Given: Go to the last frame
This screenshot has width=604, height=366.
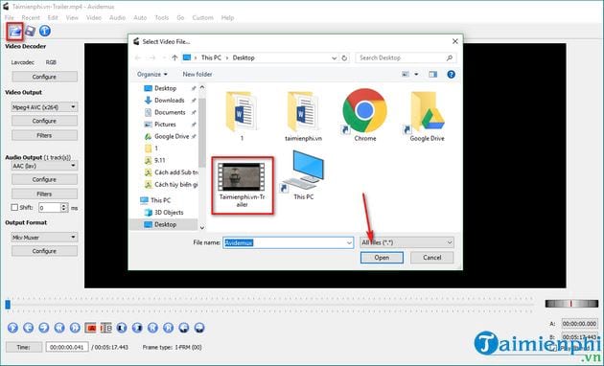Looking at the screenshot, I should click(169, 328).
